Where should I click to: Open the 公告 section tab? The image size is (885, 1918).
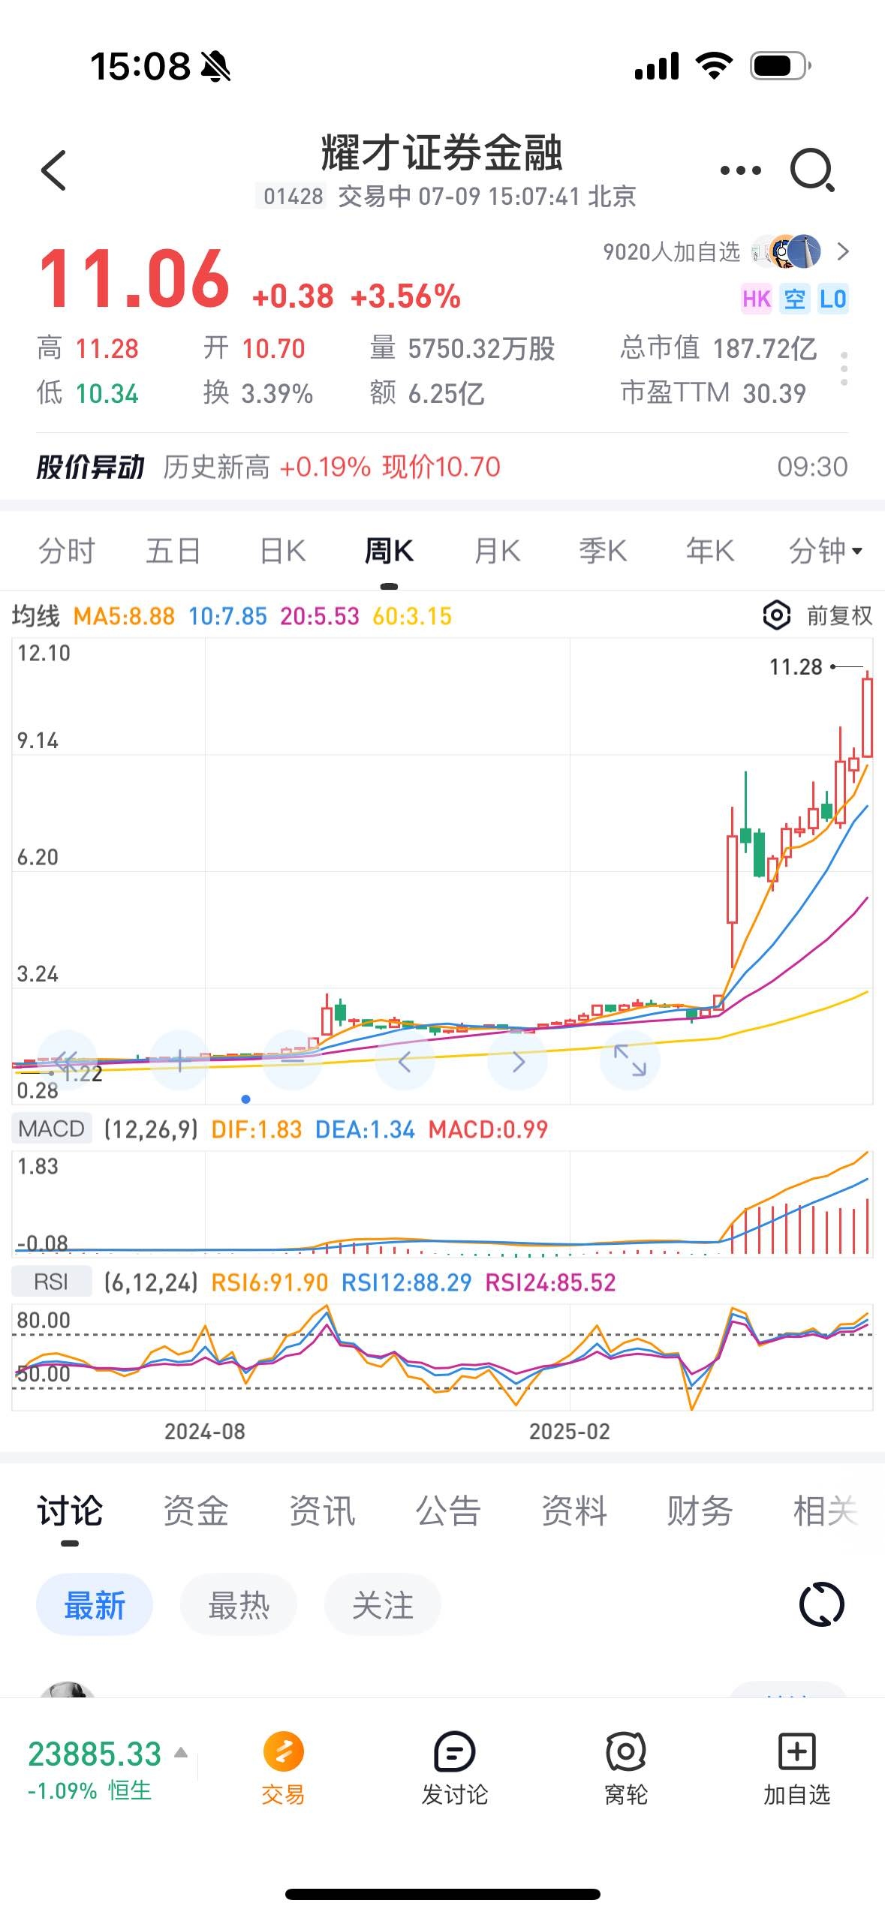pyautogui.click(x=448, y=1511)
